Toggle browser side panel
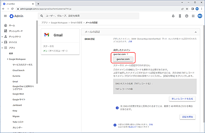 click(x=192, y=9)
